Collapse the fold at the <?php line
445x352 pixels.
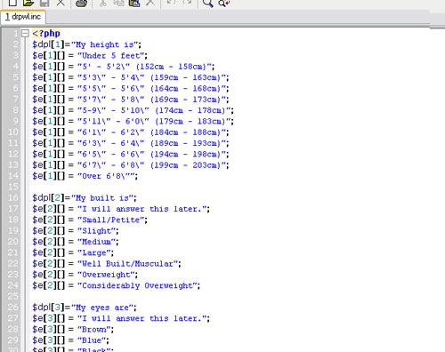pyautogui.click(x=25, y=33)
